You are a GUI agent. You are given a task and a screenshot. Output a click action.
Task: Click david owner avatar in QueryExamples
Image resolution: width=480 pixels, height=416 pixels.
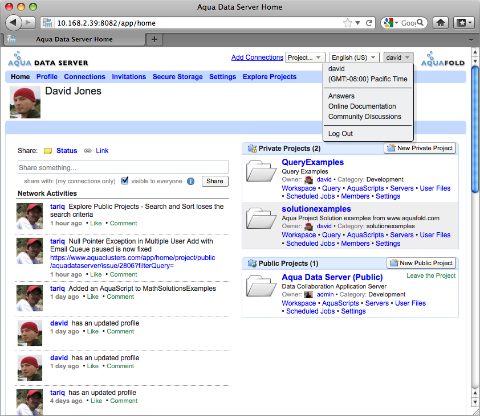click(x=309, y=180)
